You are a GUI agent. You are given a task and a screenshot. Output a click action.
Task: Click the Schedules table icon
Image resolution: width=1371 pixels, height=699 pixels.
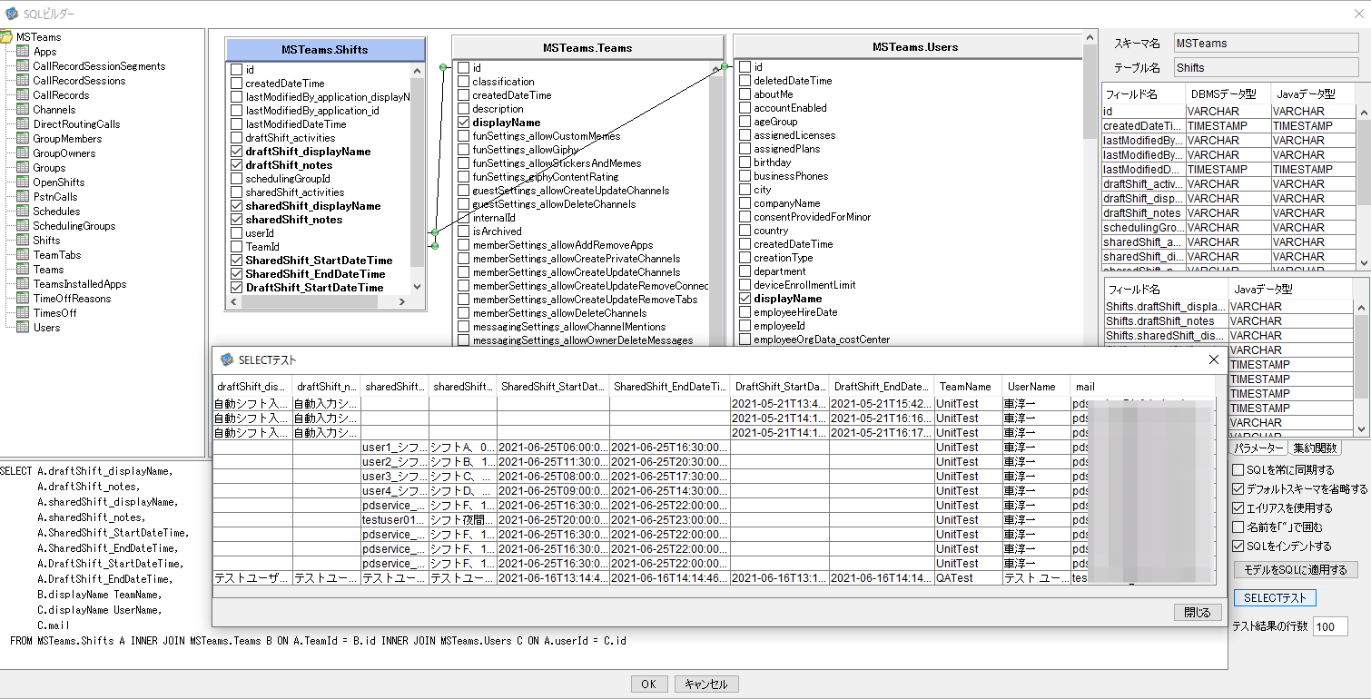[x=23, y=212]
